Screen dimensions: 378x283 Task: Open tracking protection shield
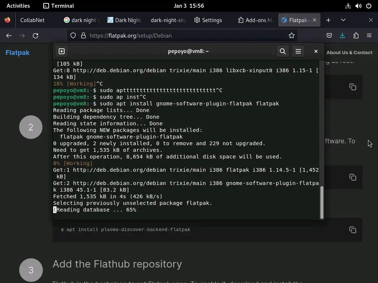tap(73, 36)
